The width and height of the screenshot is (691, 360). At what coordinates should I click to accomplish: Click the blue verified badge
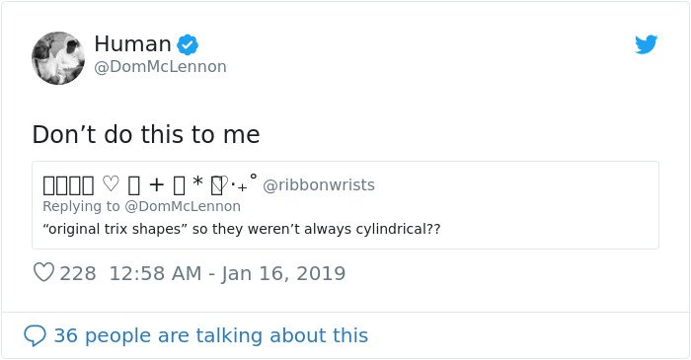[x=188, y=45]
